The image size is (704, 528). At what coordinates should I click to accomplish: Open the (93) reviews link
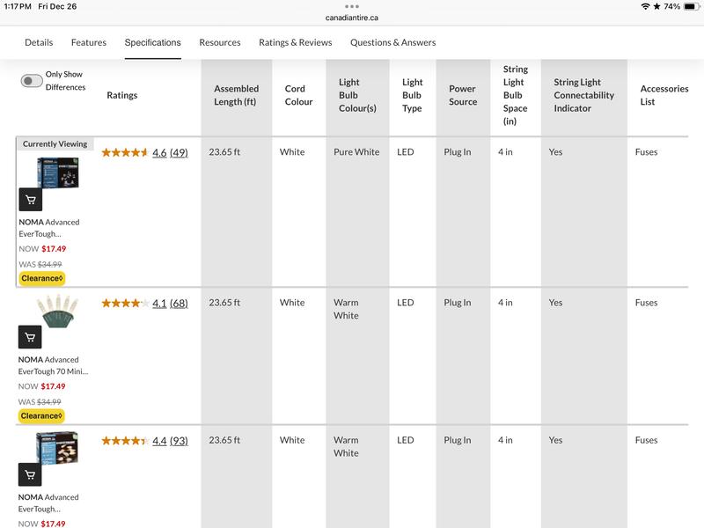point(179,441)
